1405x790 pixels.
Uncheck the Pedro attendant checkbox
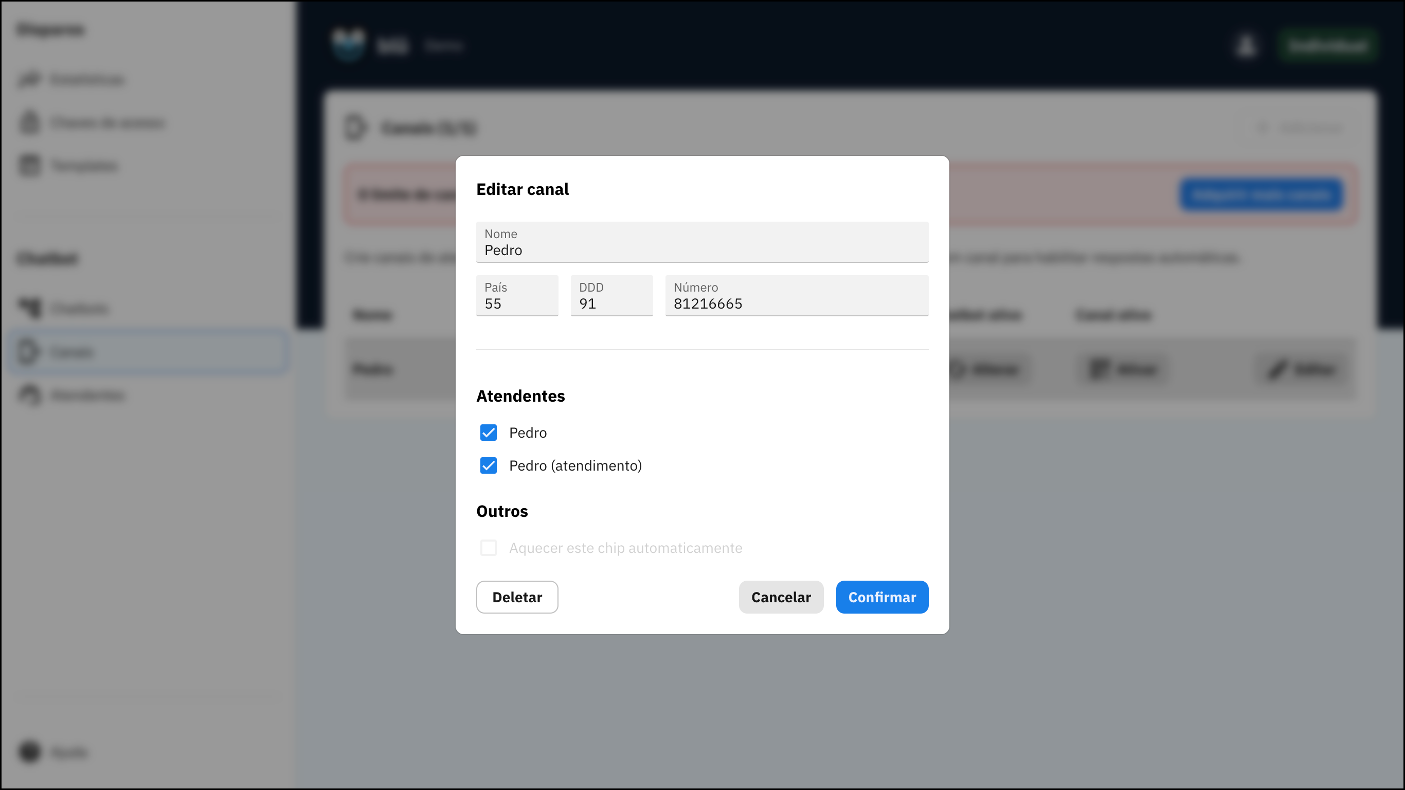pos(488,432)
